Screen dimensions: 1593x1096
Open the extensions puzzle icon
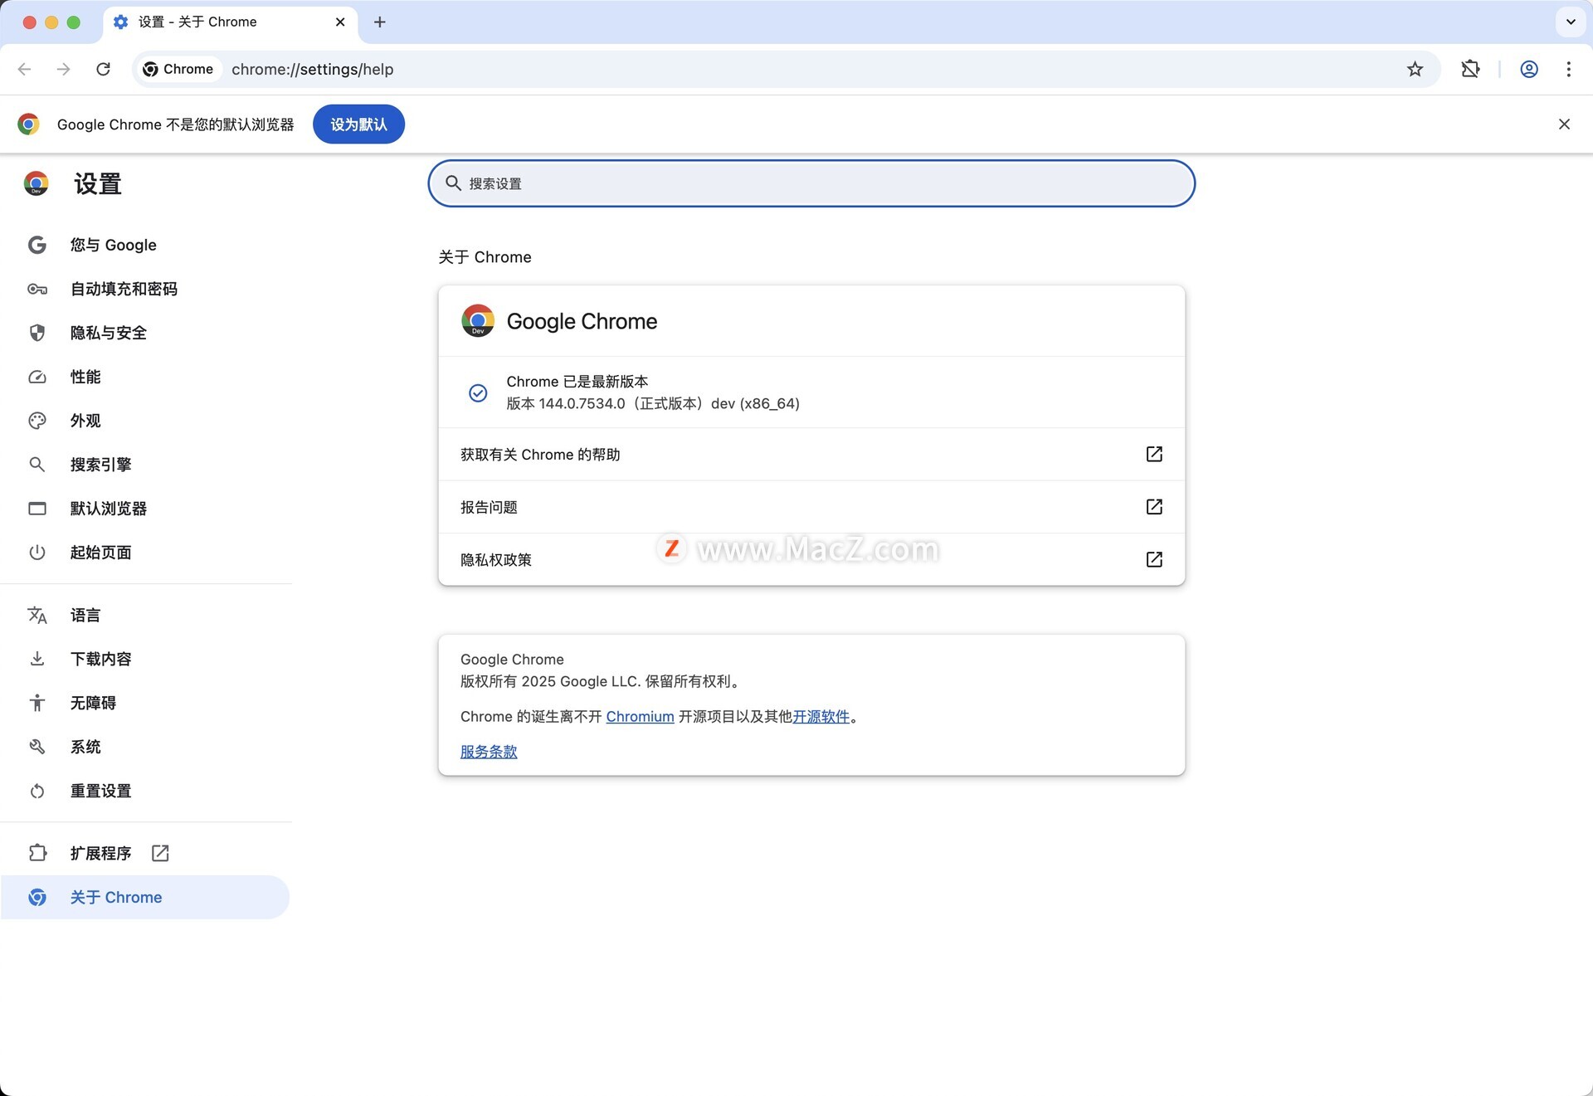point(1470,69)
